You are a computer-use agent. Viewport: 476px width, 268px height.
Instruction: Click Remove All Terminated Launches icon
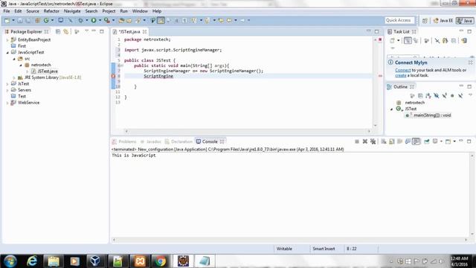tap(373, 141)
